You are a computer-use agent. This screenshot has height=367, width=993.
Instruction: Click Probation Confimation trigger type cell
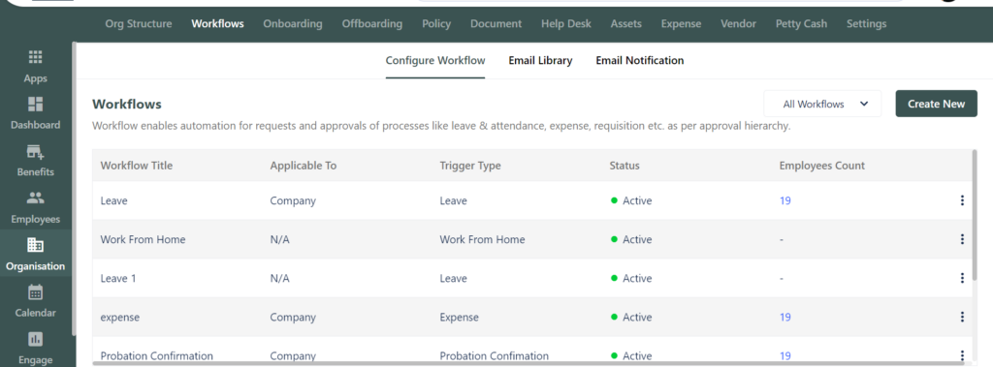[495, 355]
